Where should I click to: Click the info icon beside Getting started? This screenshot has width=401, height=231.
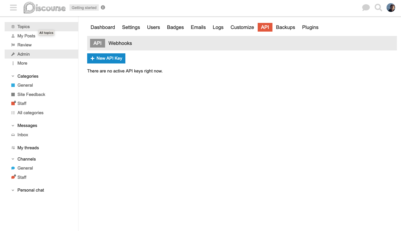(x=103, y=8)
